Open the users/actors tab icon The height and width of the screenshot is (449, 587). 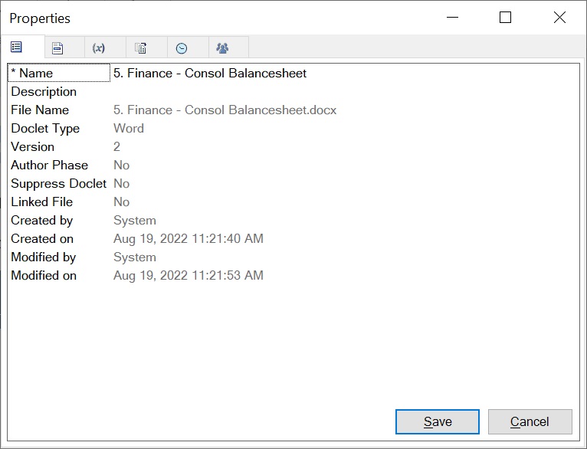coord(222,48)
